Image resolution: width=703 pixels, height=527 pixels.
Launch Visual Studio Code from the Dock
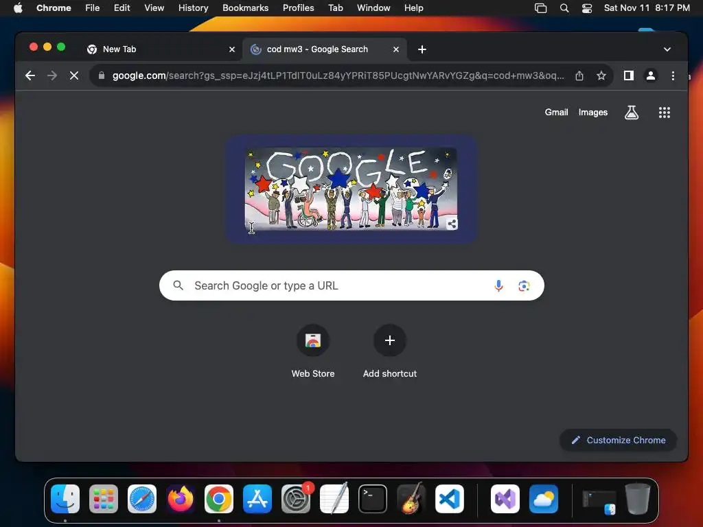click(449, 499)
